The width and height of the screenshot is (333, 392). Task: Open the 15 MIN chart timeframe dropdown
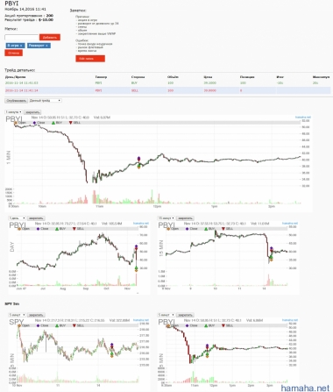coord(166,218)
